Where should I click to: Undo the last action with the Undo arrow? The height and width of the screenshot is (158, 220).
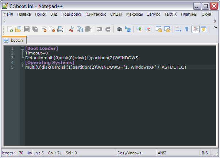(100, 29)
